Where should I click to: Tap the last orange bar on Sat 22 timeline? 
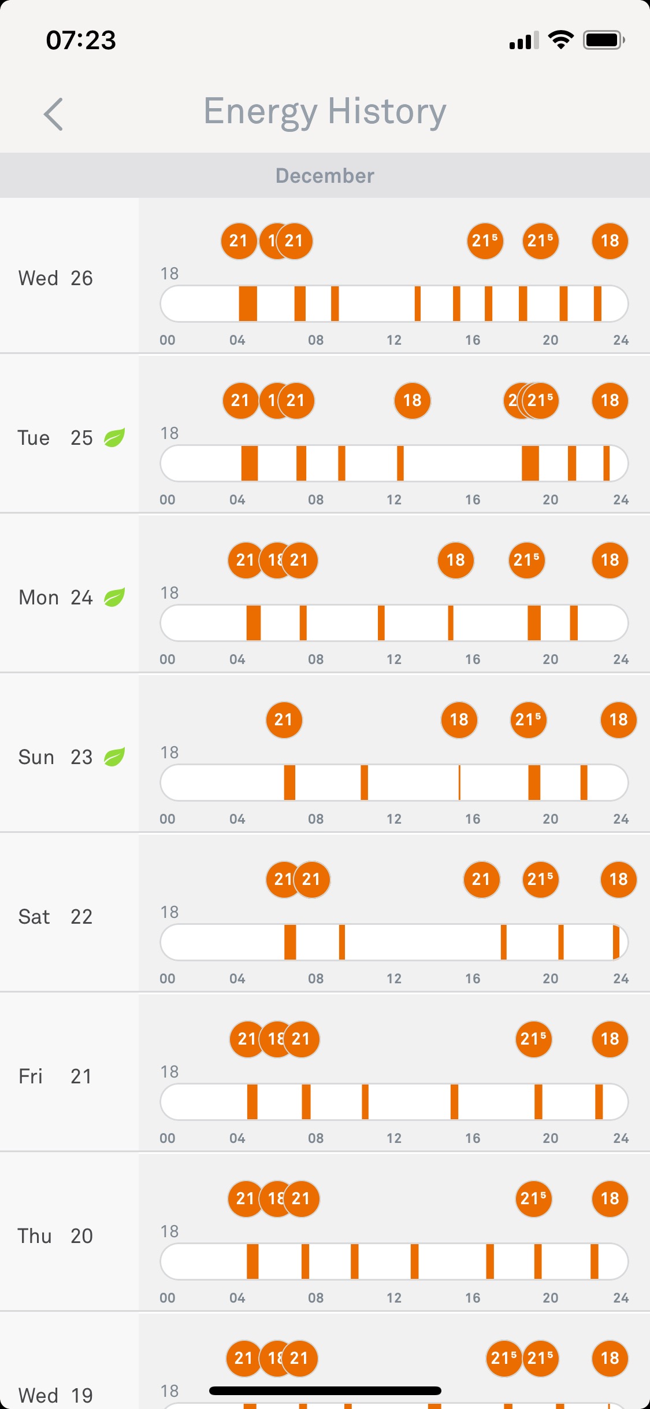coord(616,942)
